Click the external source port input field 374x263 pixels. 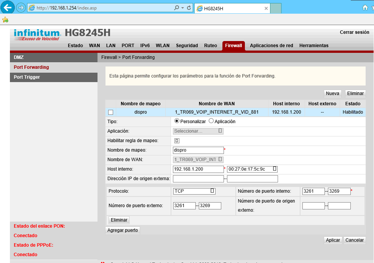[313, 206]
